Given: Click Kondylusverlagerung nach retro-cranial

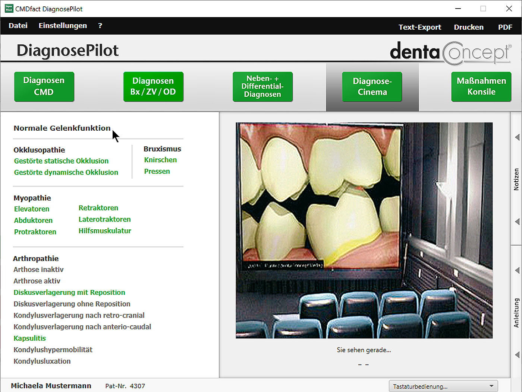Looking at the screenshot, I should coord(79,315).
